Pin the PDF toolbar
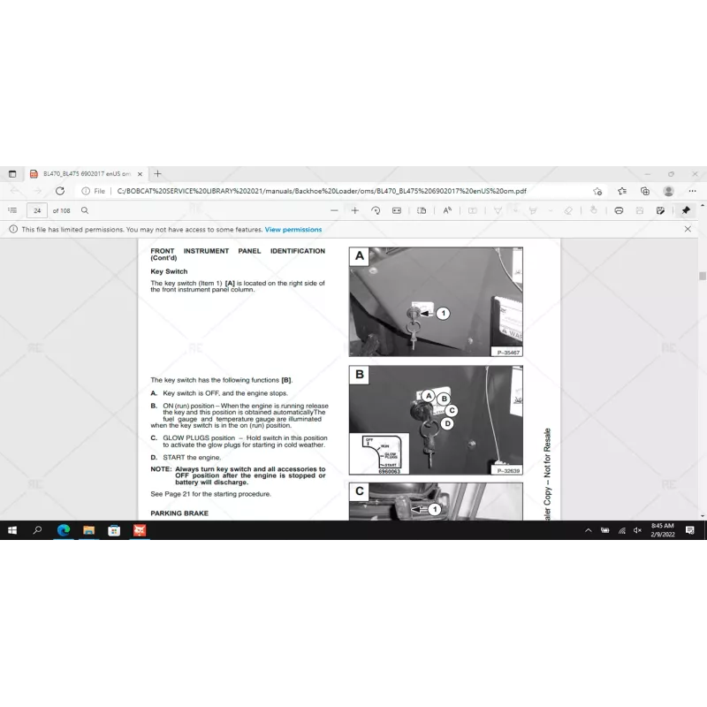The image size is (707, 707). click(686, 210)
